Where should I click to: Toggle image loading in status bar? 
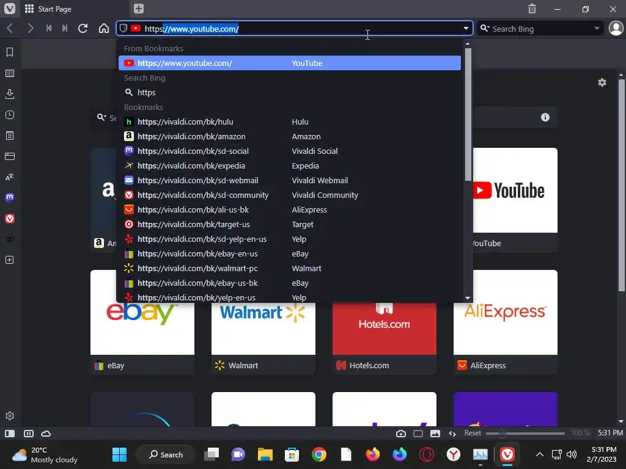click(x=435, y=434)
